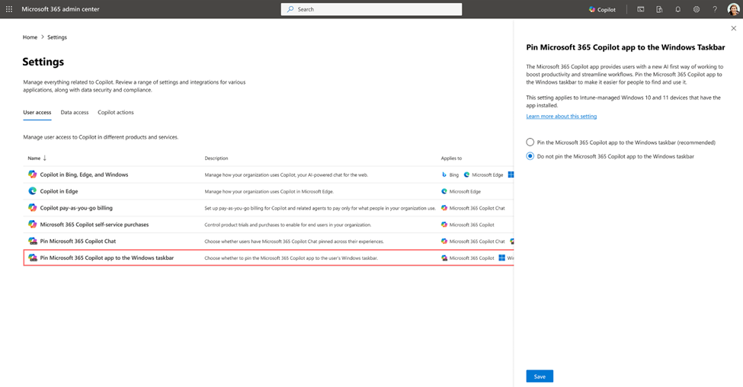
Task: Click the Applies to column header
Action: (x=451, y=158)
